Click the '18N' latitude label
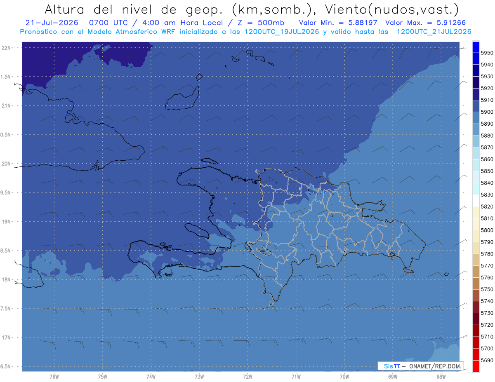The width and height of the screenshot is (495, 382). 6,279
